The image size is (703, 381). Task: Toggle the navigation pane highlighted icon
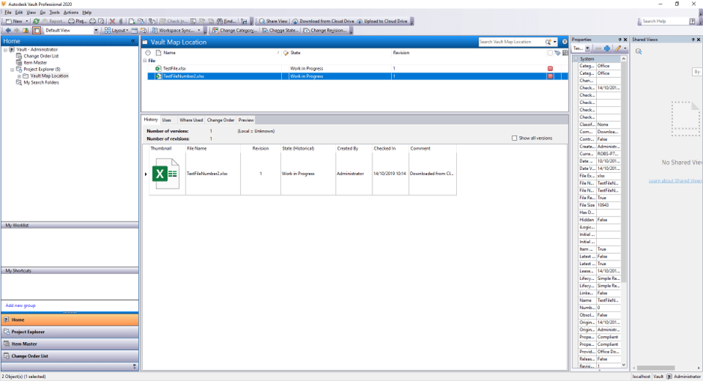pos(37,31)
